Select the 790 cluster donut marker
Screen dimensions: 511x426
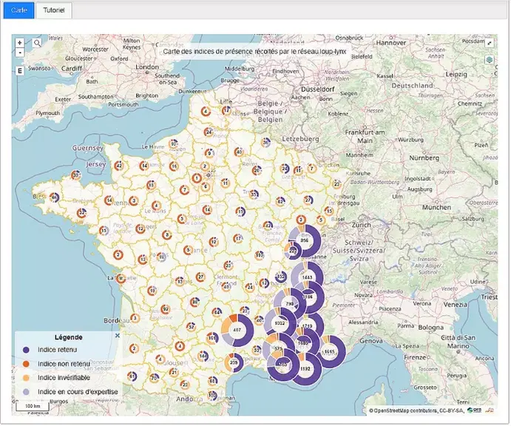point(290,304)
